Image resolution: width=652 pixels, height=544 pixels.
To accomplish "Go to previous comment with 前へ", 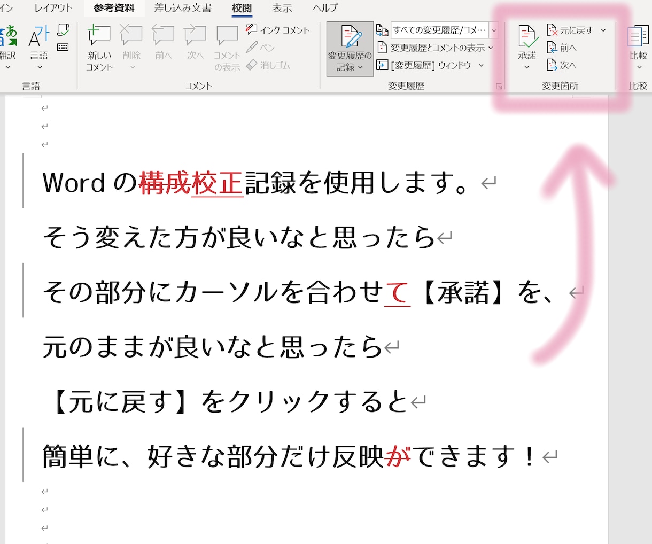I will [x=163, y=42].
